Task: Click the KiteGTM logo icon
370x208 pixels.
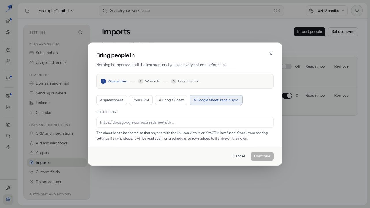Action: (x=9, y=8)
